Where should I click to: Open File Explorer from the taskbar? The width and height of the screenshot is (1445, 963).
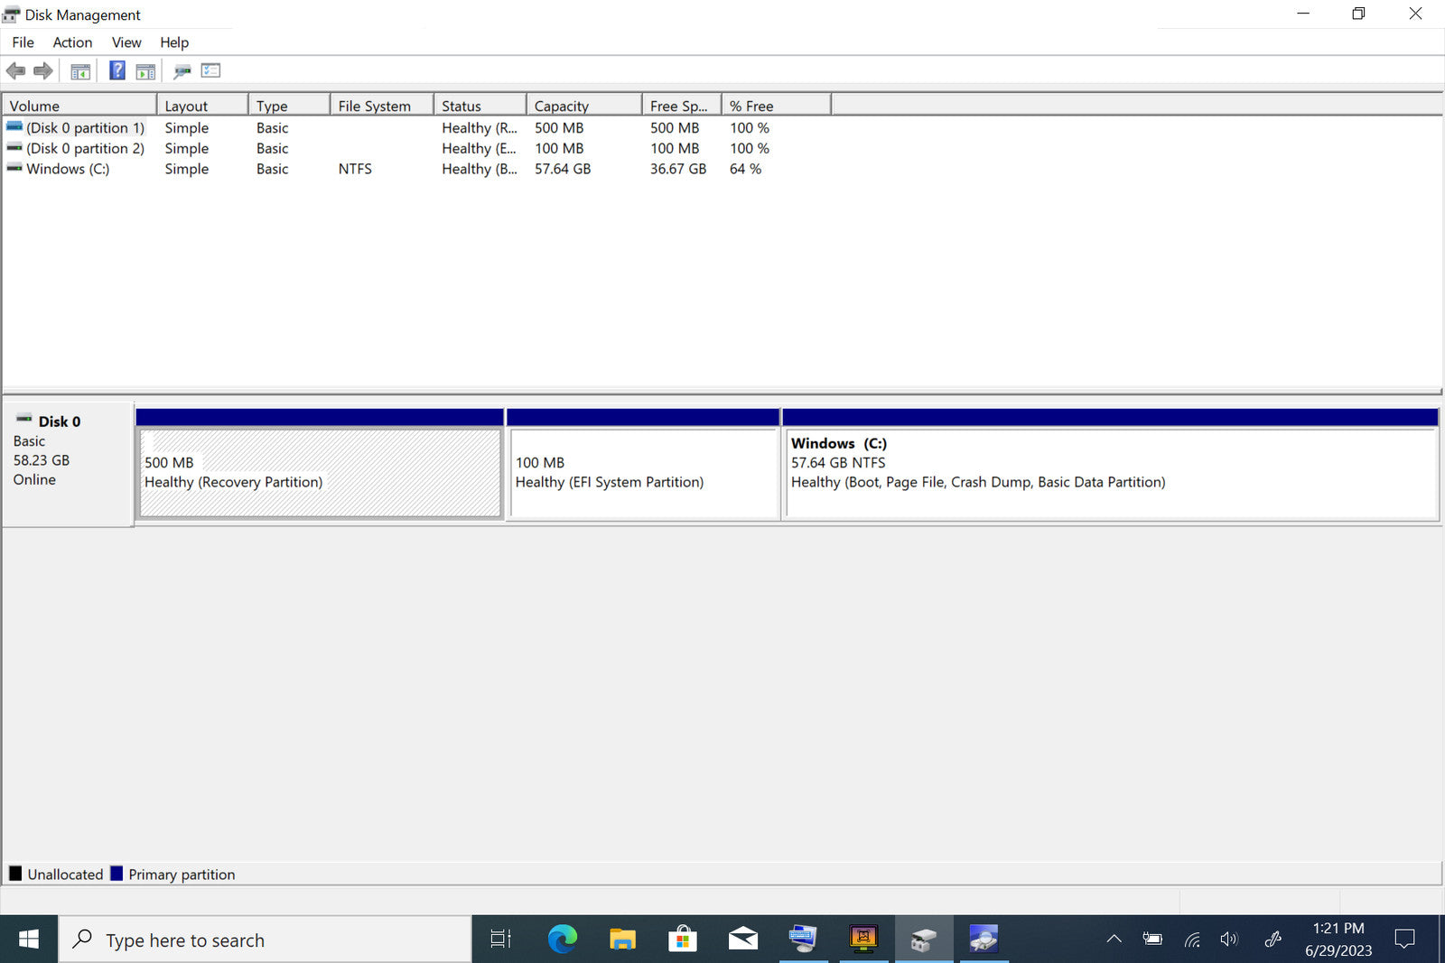pos(622,940)
